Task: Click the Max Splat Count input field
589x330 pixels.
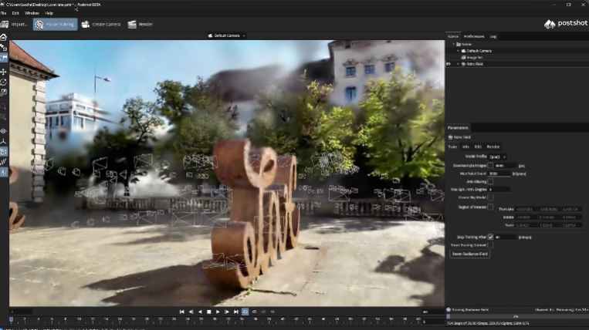Action: click(499, 173)
